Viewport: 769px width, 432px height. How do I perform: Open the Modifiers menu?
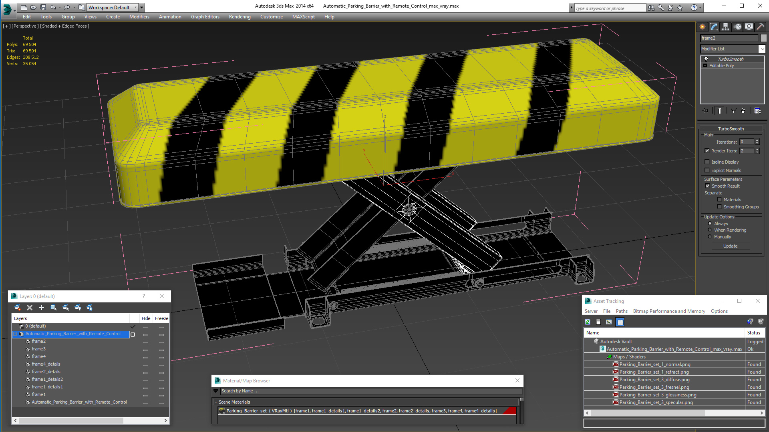pyautogui.click(x=139, y=17)
